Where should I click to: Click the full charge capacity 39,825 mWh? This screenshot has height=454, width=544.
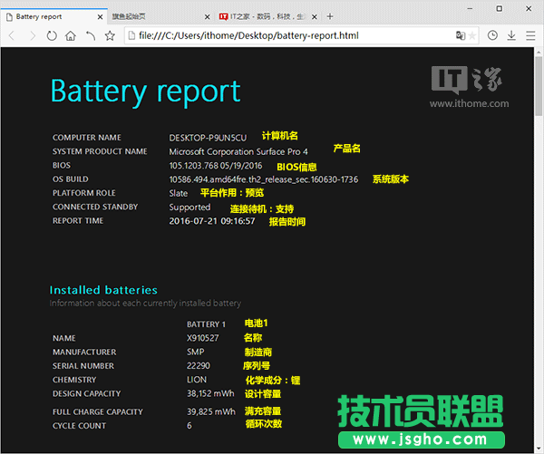(211, 411)
